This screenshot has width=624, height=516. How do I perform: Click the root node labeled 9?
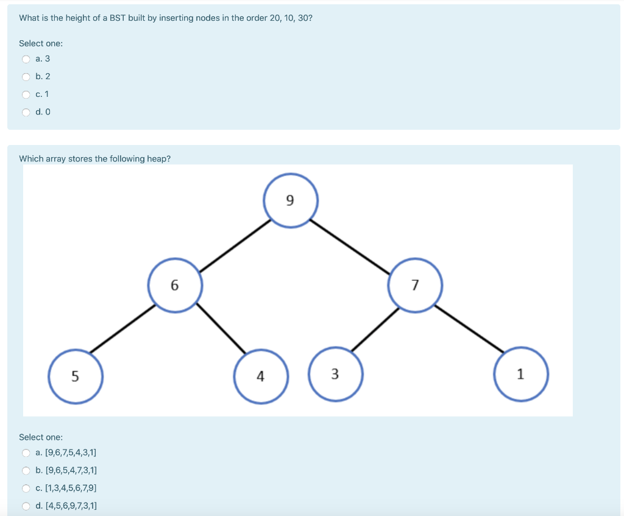point(291,200)
